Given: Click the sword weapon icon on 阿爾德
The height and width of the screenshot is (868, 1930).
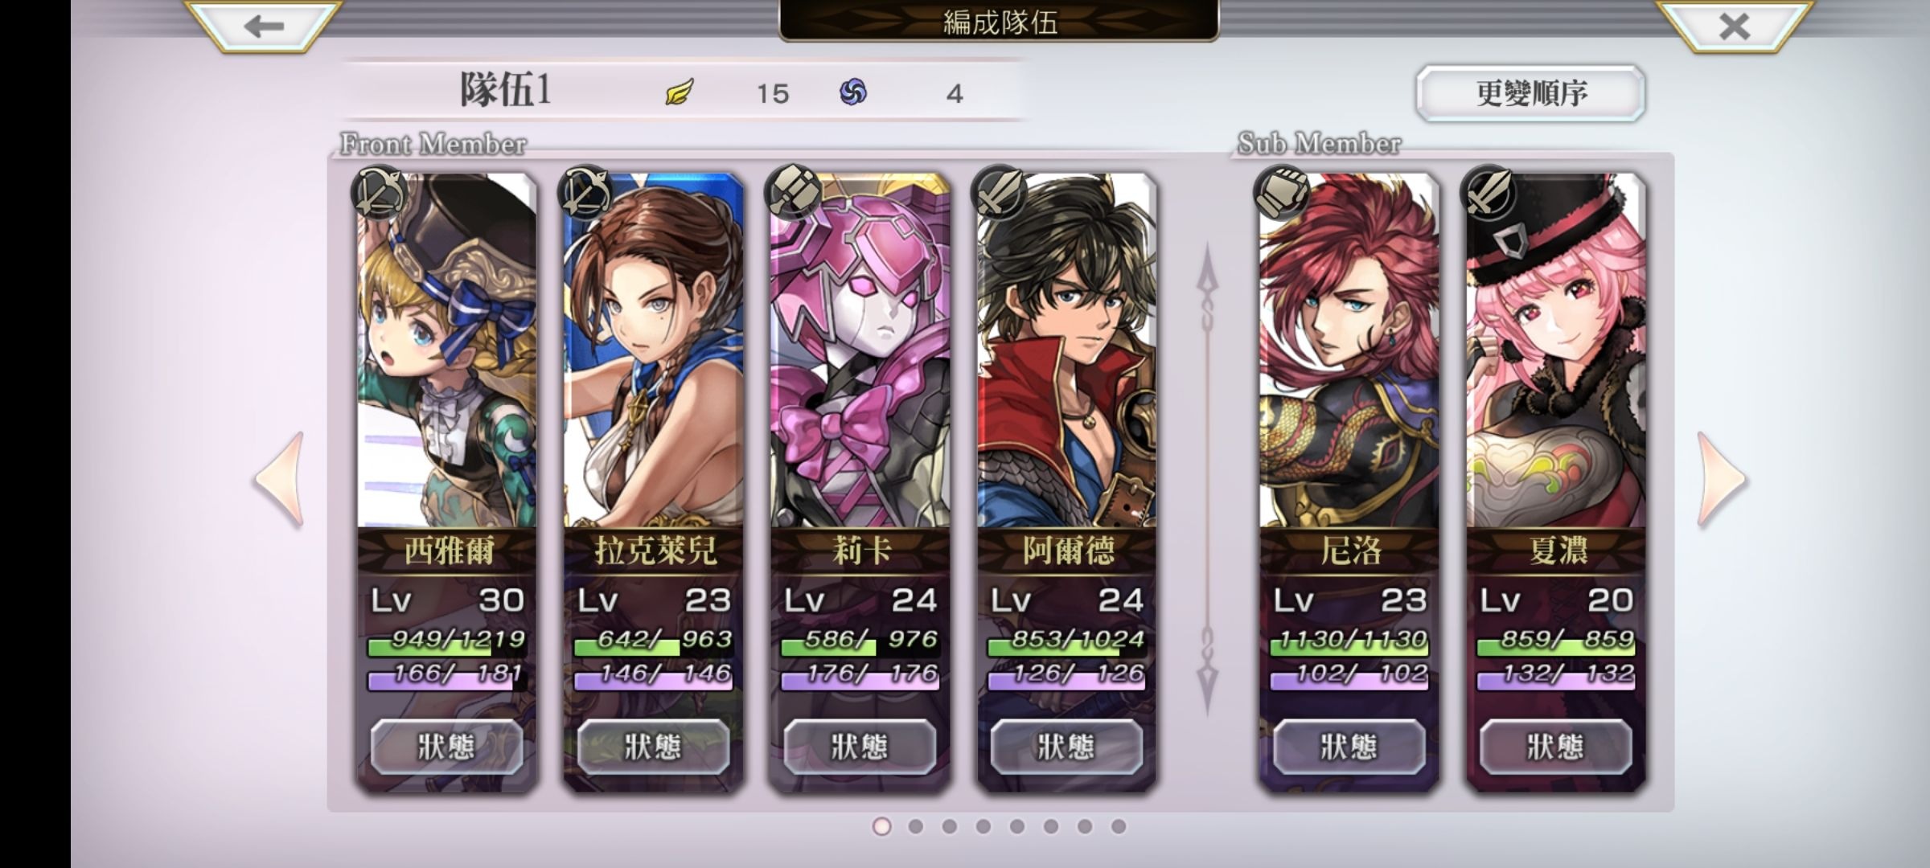Looking at the screenshot, I should (999, 192).
